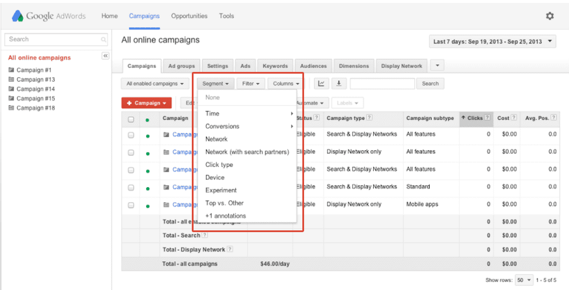Tick the select-all checkbox in table header
This screenshot has width=569, height=290.
[x=131, y=119]
